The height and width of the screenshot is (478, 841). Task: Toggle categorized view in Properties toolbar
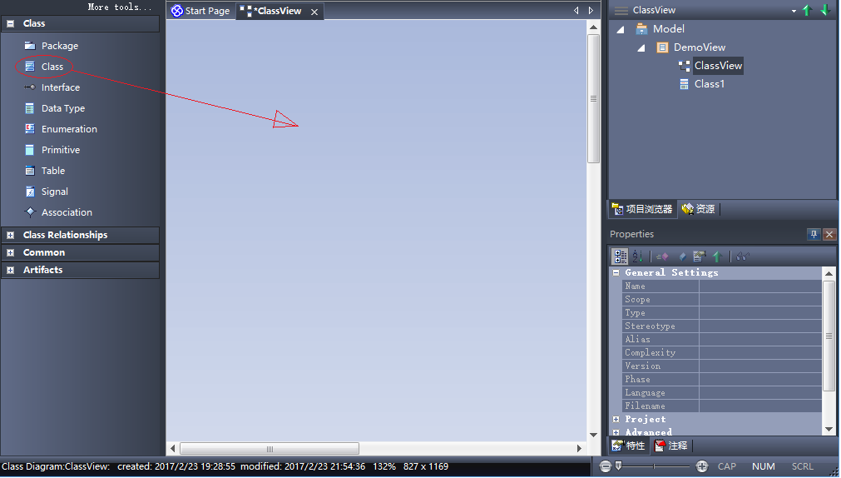coord(620,256)
